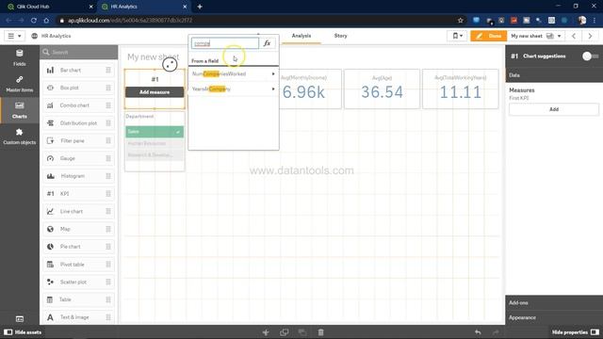603x339 pixels.
Task: Open the Master items panel
Action: tap(19, 84)
